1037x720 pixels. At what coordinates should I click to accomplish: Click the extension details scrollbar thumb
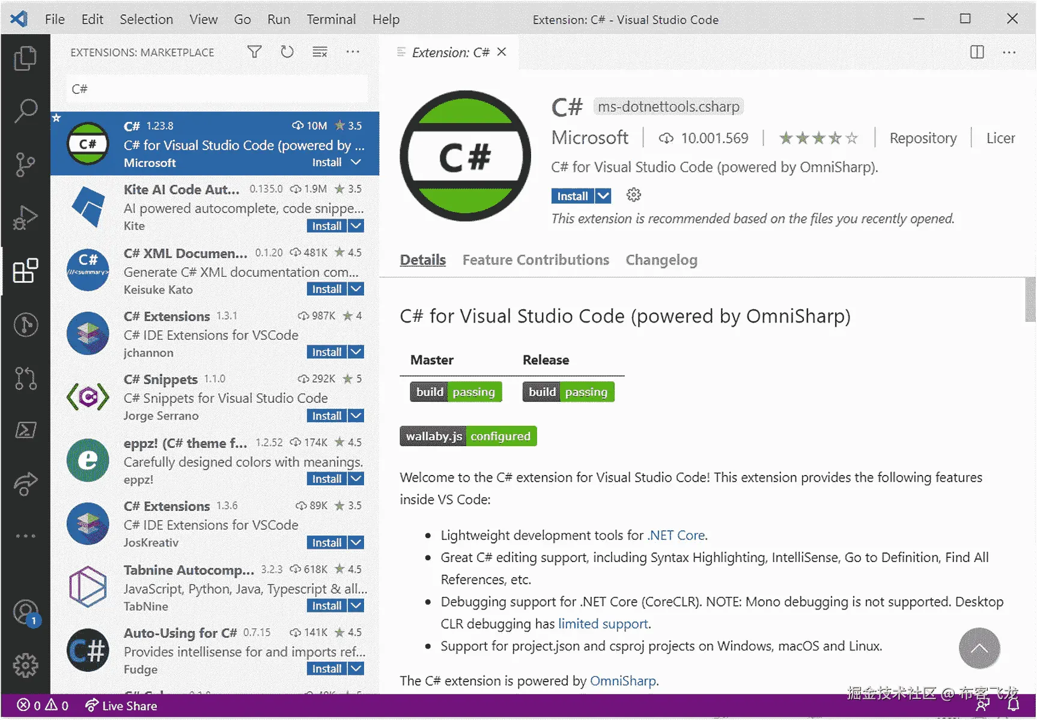(x=1030, y=300)
